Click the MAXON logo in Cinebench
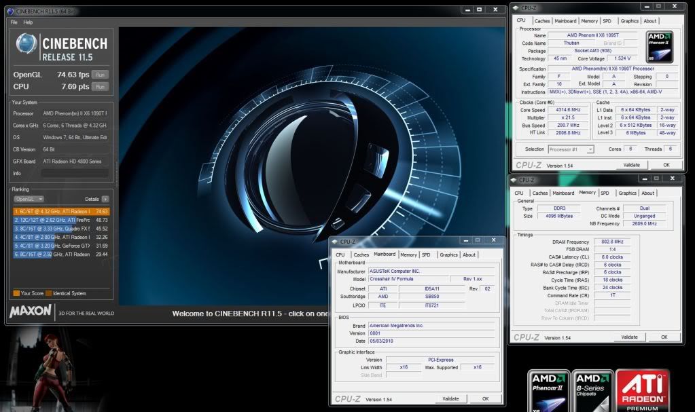This screenshot has height=412, width=695. coord(31,312)
